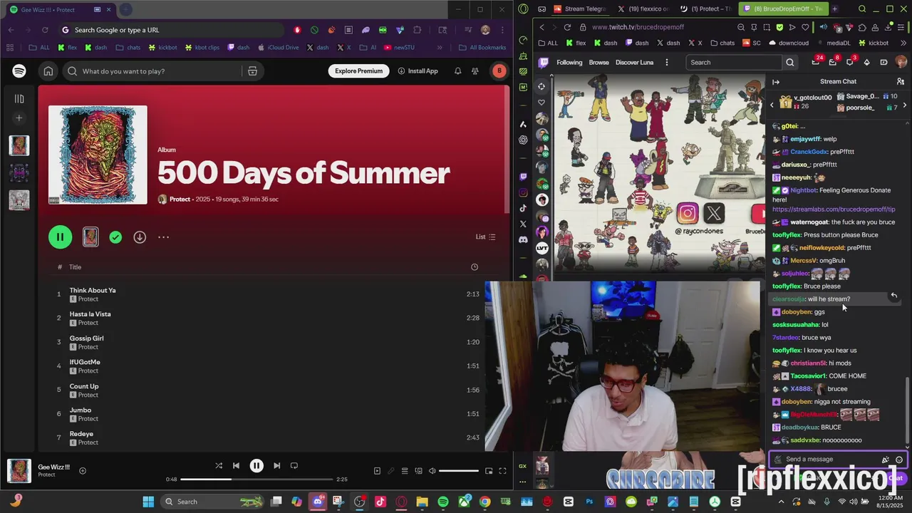
Task: Open Browse icon in Spotify search box
Action: coord(252,71)
